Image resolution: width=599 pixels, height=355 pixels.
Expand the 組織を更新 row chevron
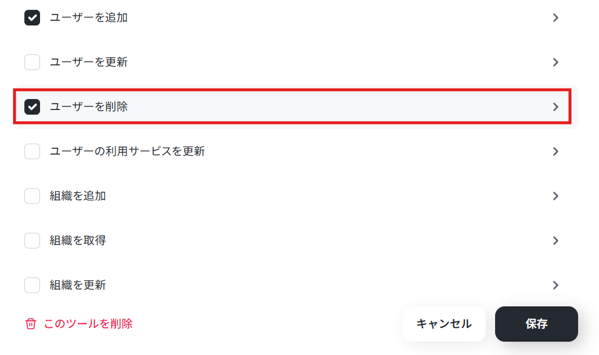tap(555, 286)
